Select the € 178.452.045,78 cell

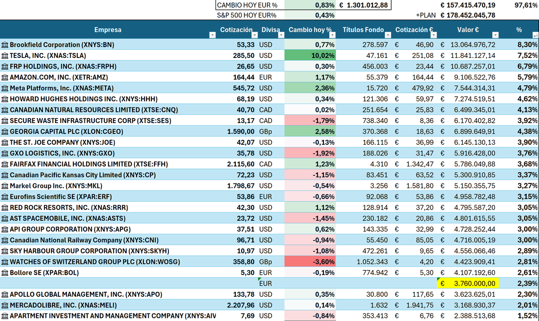(468, 15)
